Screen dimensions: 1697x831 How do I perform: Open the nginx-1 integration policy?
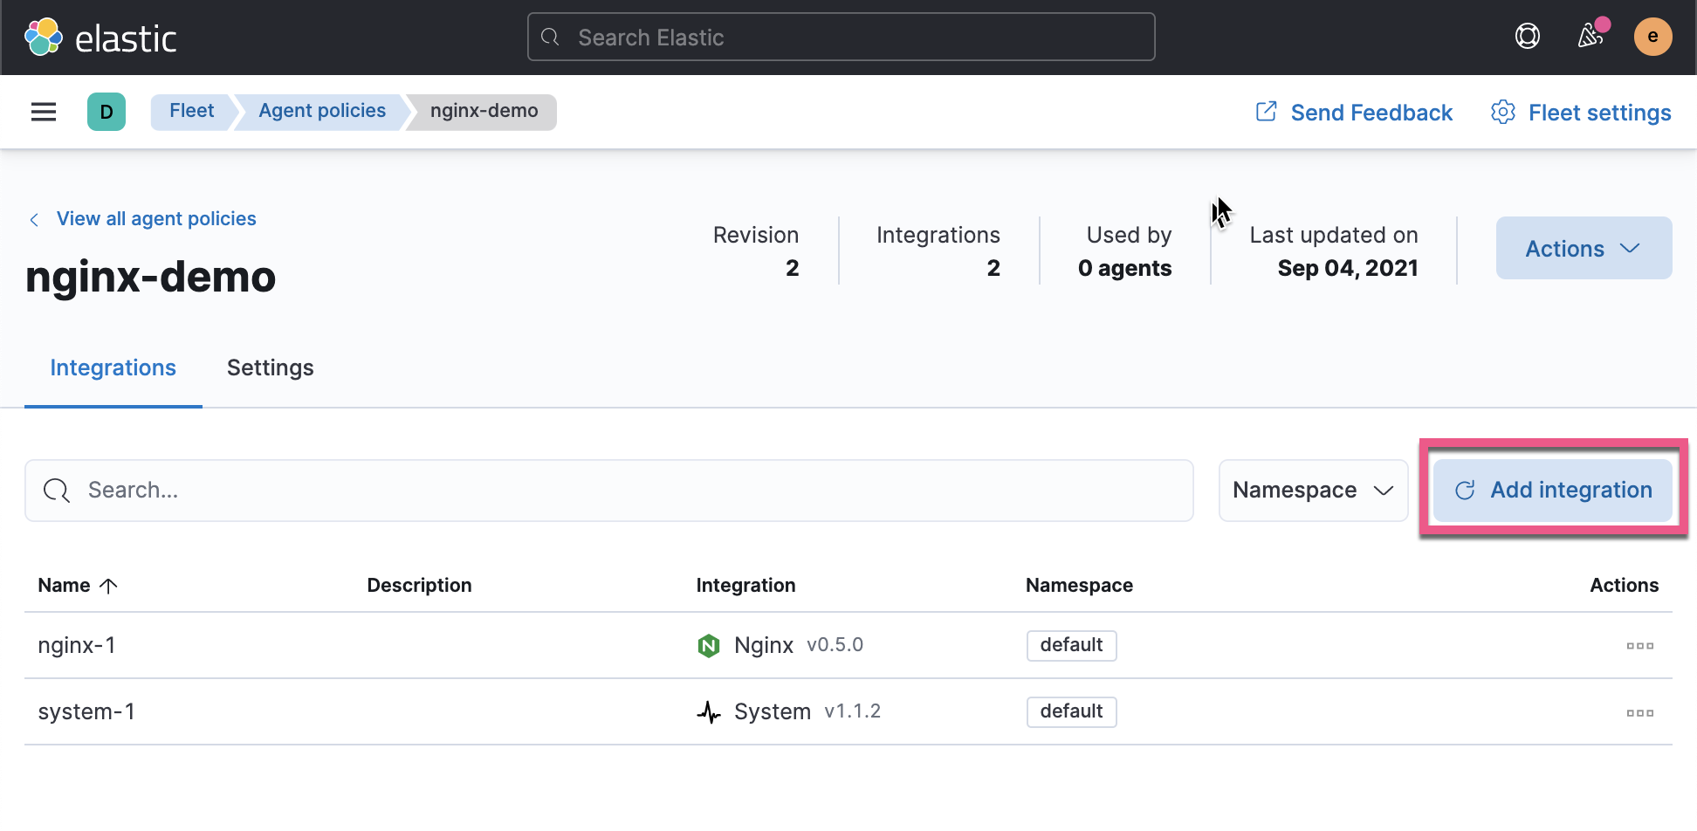tap(77, 646)
